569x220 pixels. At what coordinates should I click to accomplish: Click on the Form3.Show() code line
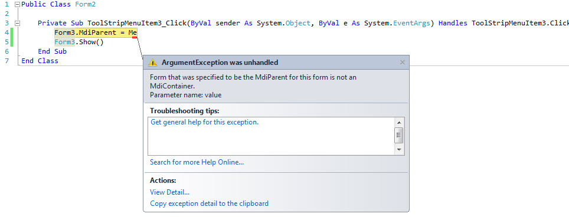(79, 42)
